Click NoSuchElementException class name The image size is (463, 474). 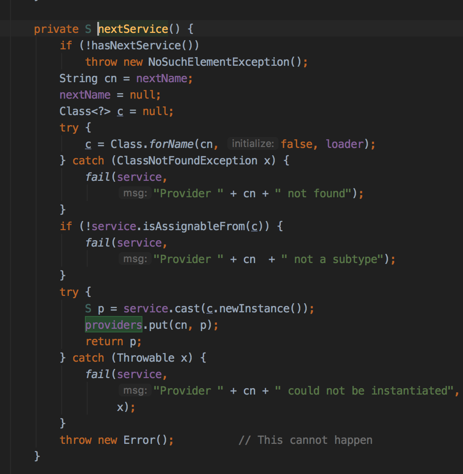click(x=219, y=62)
